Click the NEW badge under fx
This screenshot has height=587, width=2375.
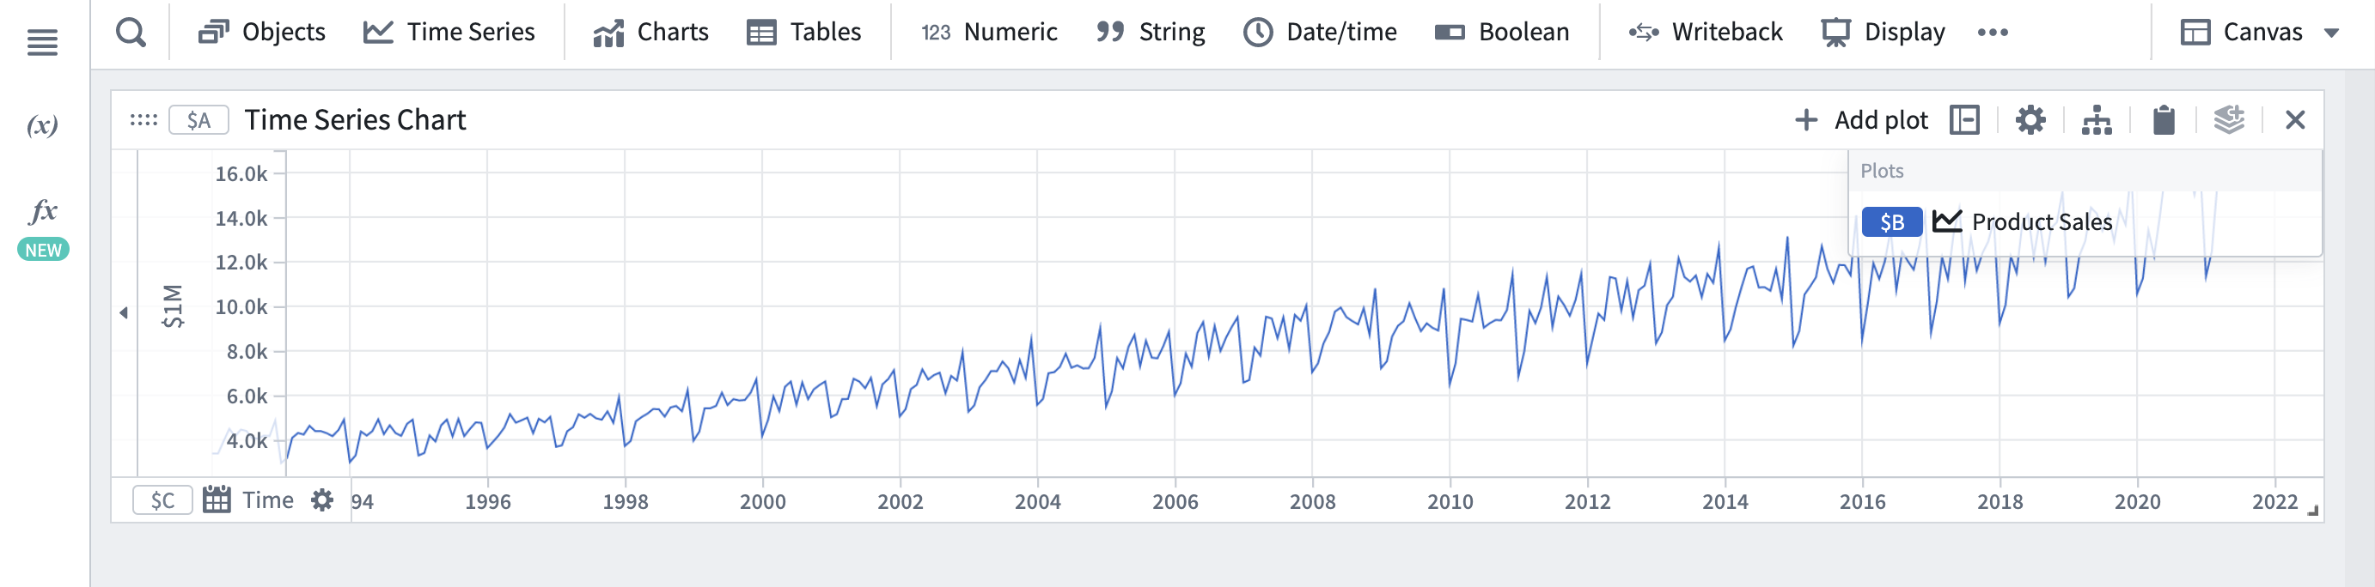tap(43, 250)
